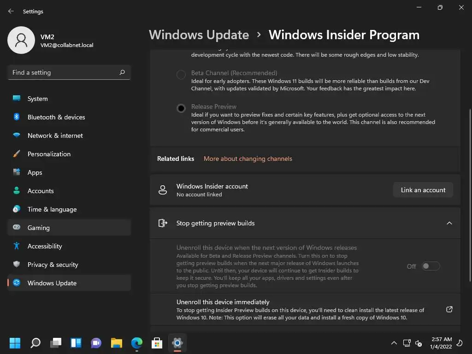Toggle the Unenroll when next version releases switch
Viewport: 472px width, 354px height.
pos(431,266)
